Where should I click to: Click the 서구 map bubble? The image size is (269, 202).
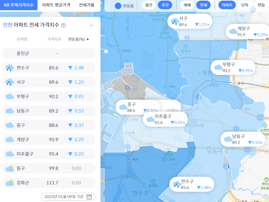tap(190, 21)
